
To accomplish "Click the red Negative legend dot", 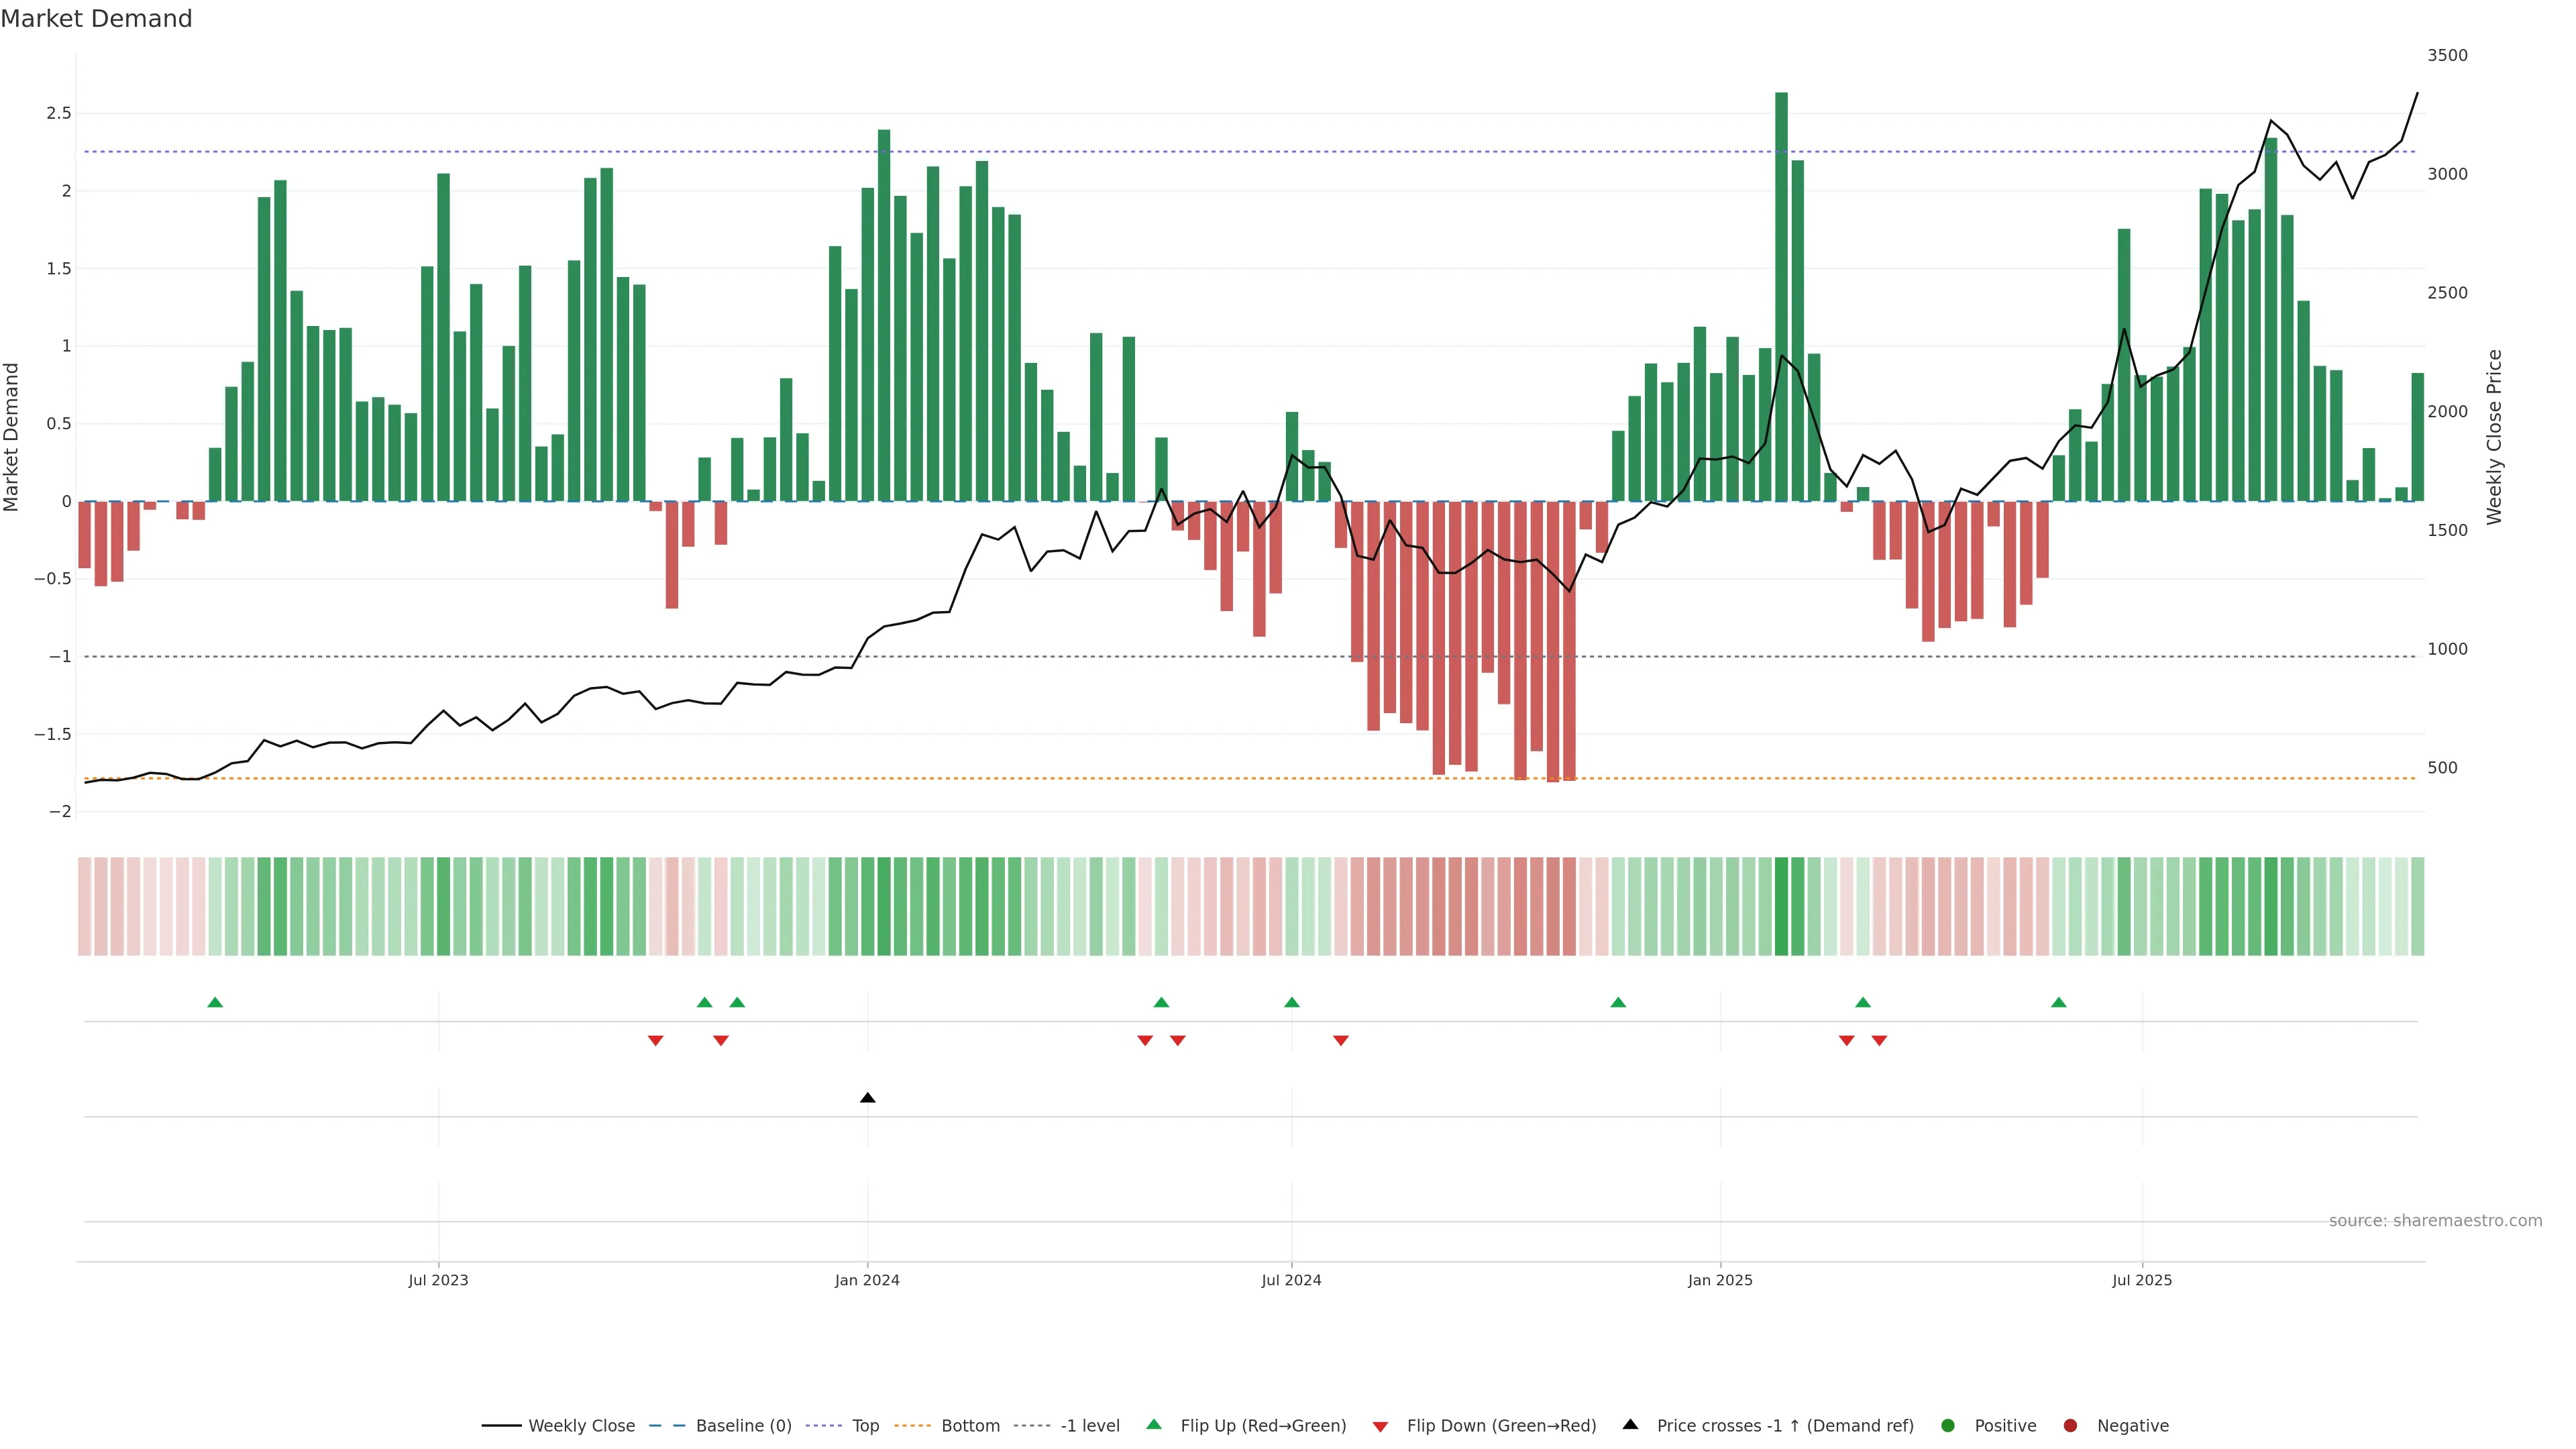I will tap(2070, 1426).
